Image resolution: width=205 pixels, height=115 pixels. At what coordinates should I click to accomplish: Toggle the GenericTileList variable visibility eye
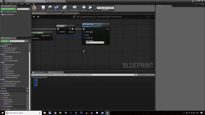pos(27,102)
